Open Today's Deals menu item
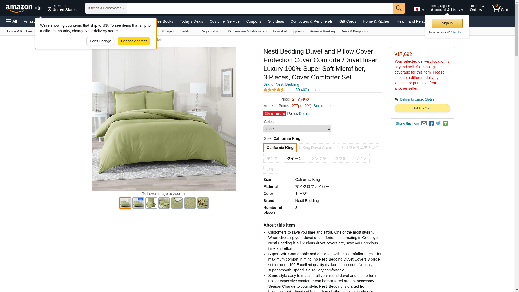The width and height of the screenshot is (519, 292). (191, 21)
